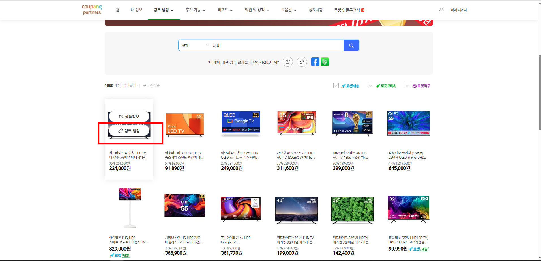Viewport: 541px width, 261px height.
Task: Click the 링크 생성 button on first product
Action: click(x=129, y=131)
